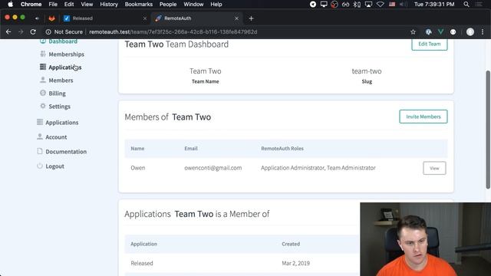
Task: Click the Edit Team button
Action: click(x=430, y=44)
